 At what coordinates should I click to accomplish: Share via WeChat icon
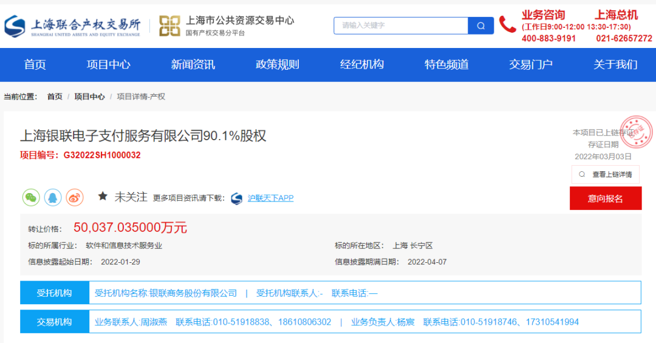point(31,197)
